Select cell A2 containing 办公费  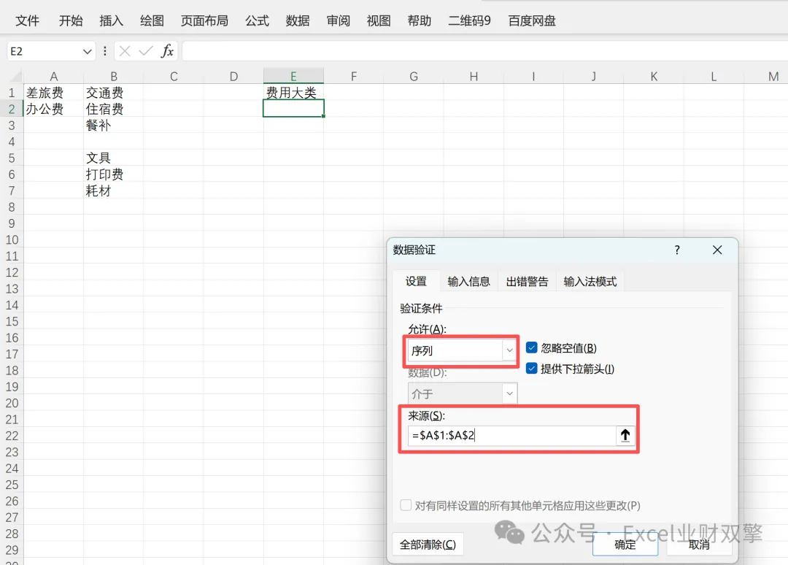coord(53,109)
